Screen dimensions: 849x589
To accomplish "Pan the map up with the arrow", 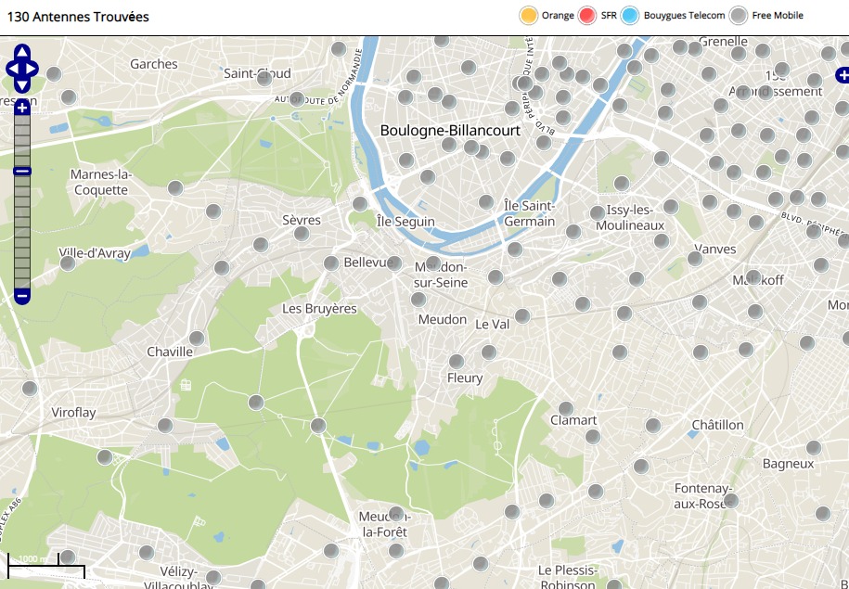I will click(22, 52).
